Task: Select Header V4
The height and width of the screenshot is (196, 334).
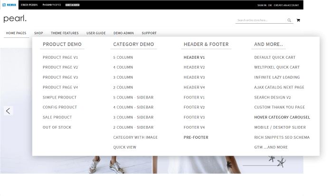Action: (x=194, y=87)
